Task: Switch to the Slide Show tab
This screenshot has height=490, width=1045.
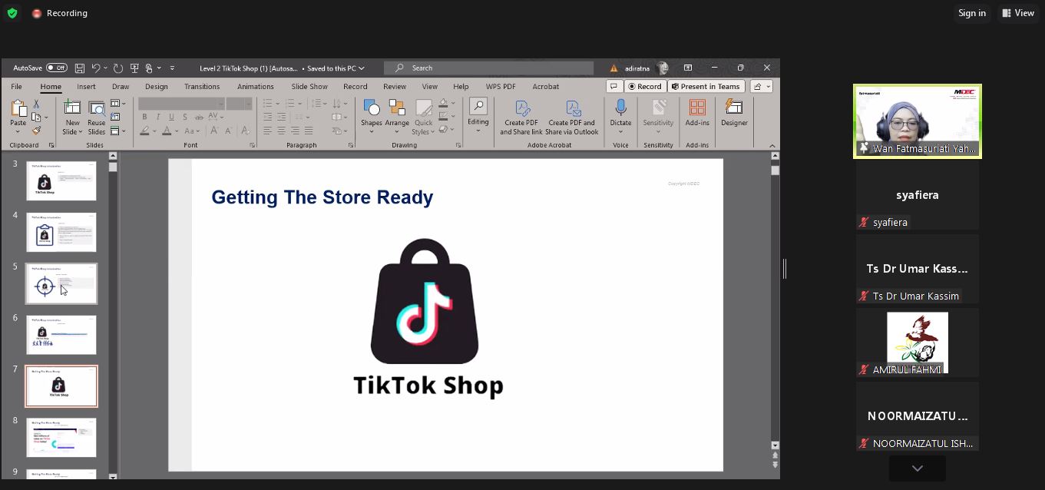Action: 309,87
